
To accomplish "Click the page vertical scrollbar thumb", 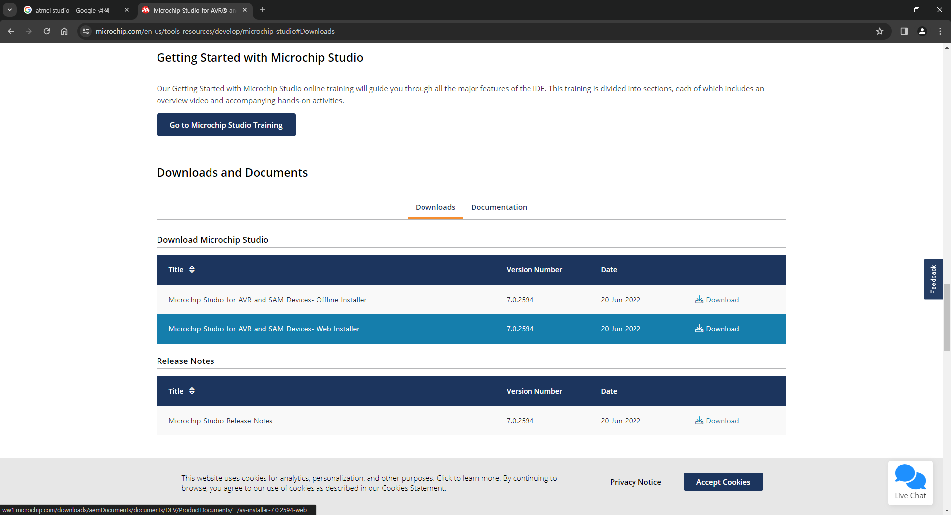I will tap(947, 317).
